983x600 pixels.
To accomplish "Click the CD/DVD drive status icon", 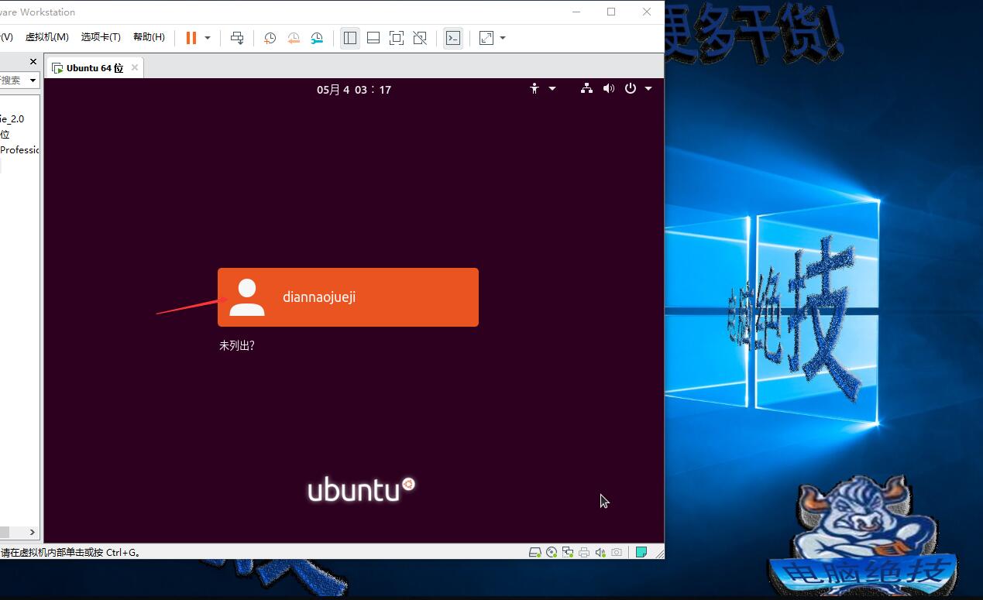I will (x=552, y=552).
